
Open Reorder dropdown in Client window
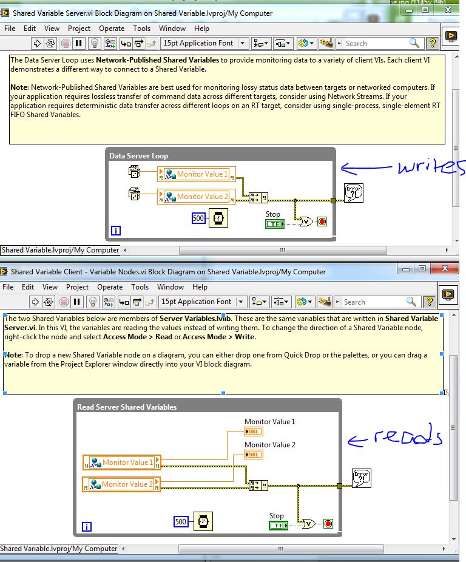coord(304,302)
